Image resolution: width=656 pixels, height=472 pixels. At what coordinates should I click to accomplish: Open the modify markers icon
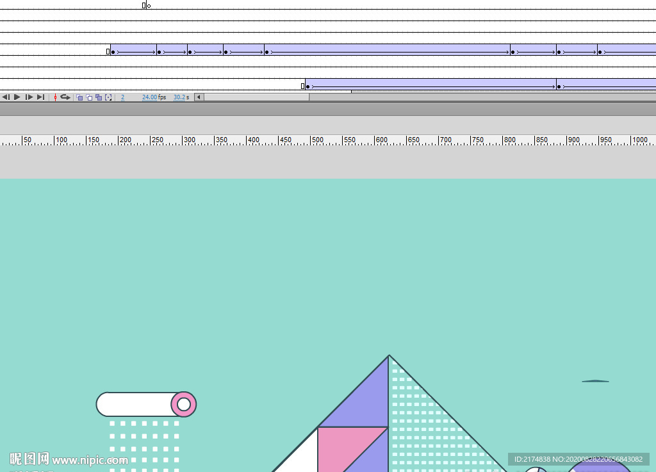click(108, 97)
